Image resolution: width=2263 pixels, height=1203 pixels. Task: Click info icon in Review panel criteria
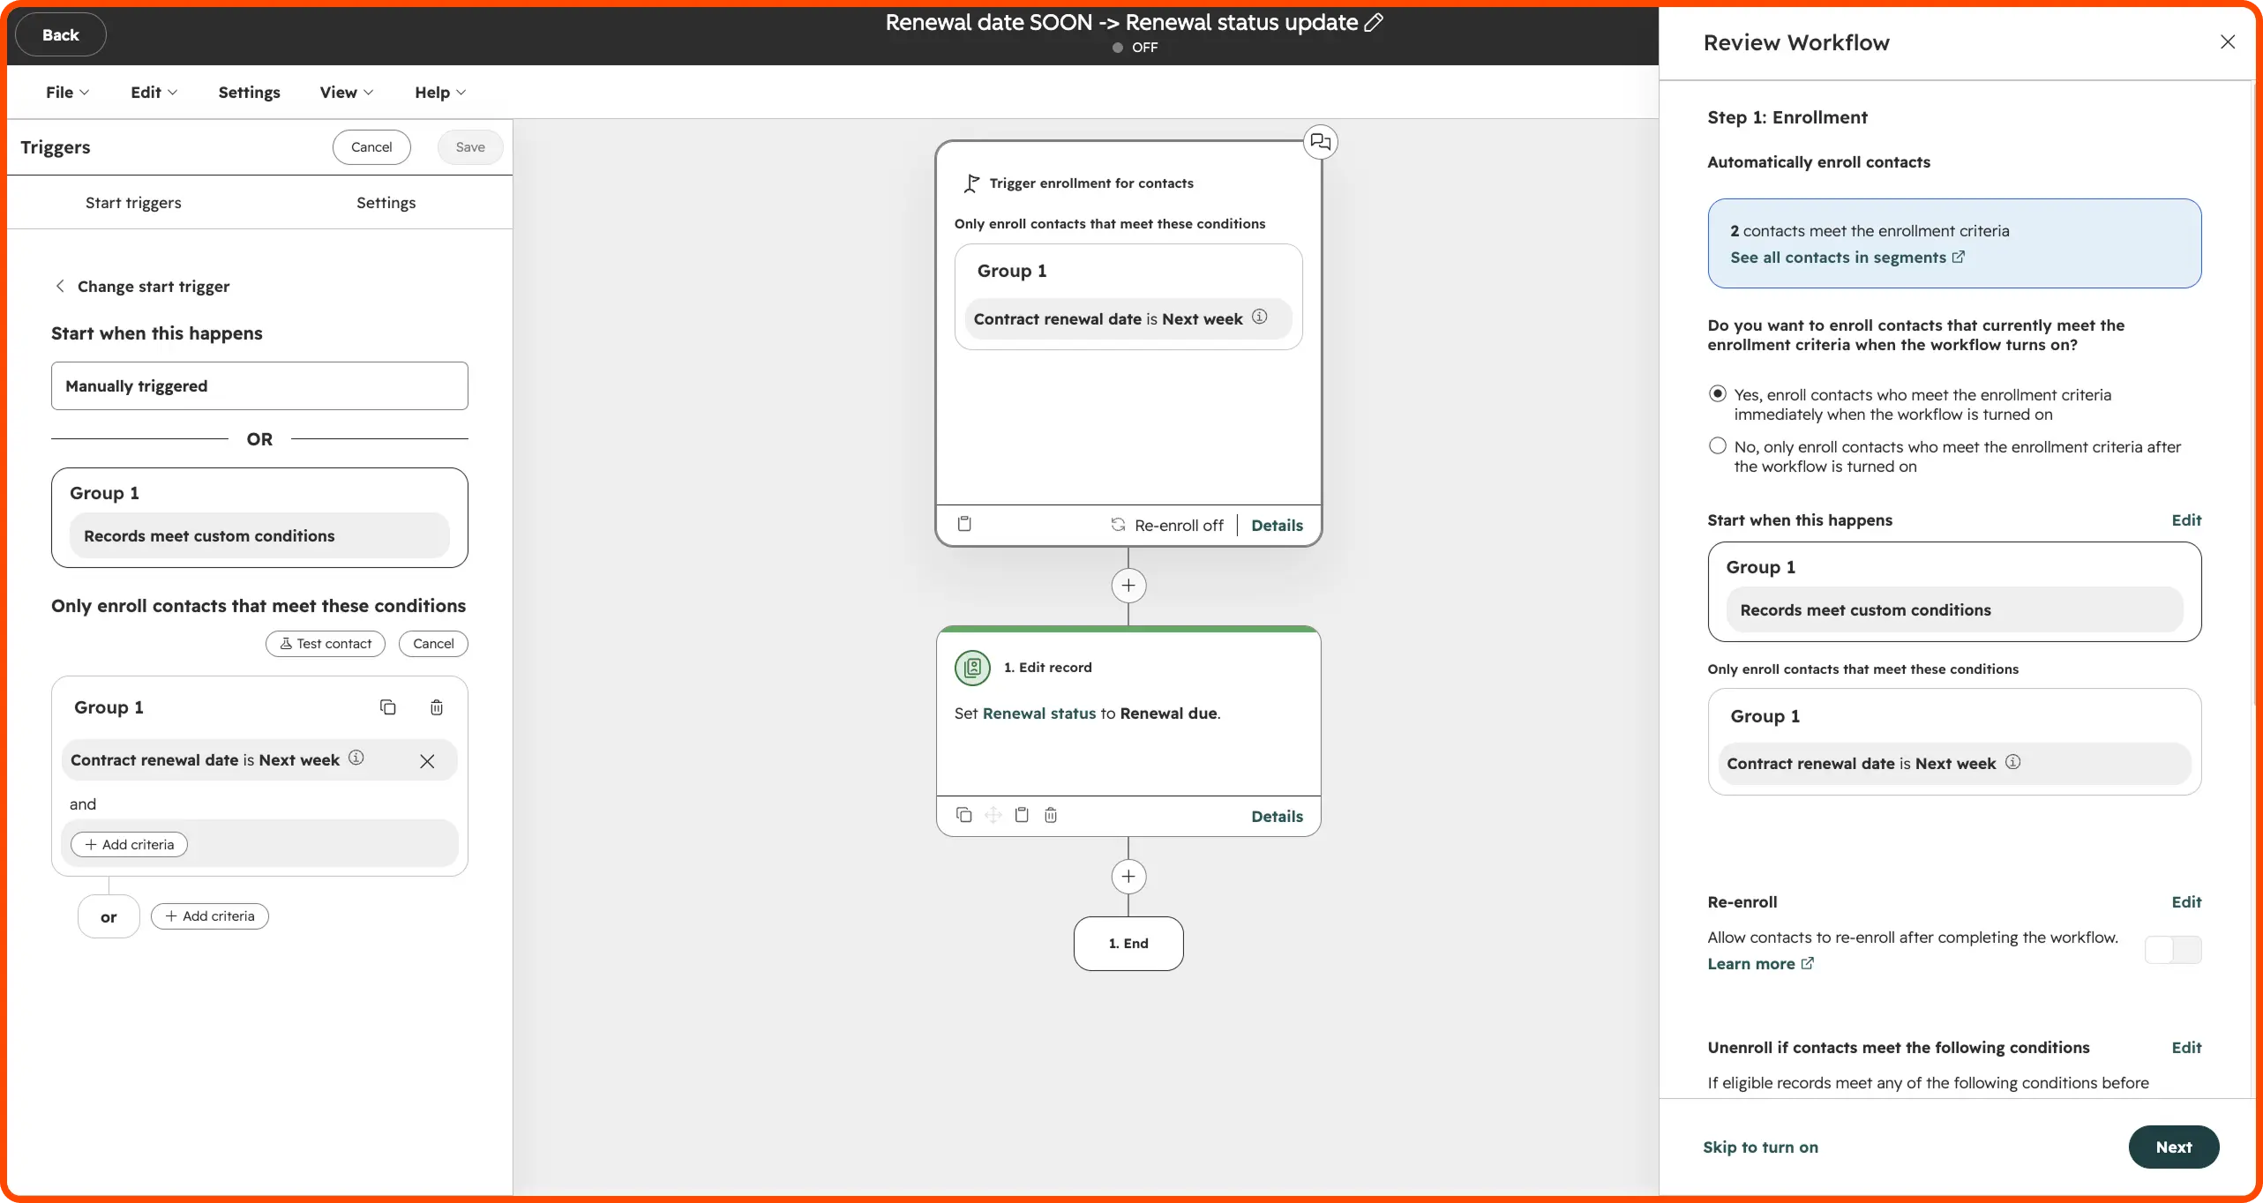pos(2013,762)
